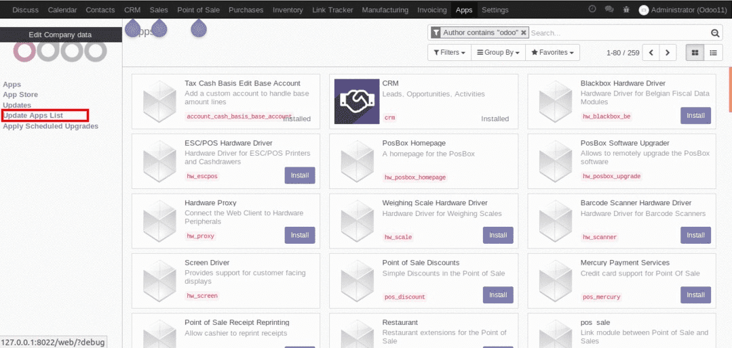This screenshot has width=732, height=348.
Task: Open the conversations chat icon
Action: pyautogui.click(x=609, y=9)
